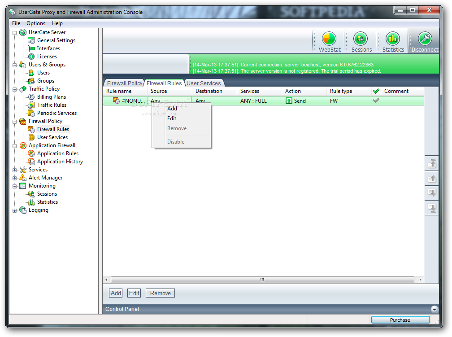Click the User Services icon in tree
The image size is (452, 337).
[x=31, y=137]
